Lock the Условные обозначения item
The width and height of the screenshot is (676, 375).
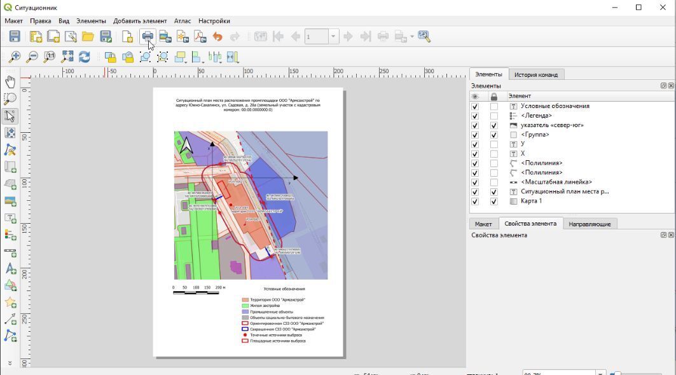493,107
